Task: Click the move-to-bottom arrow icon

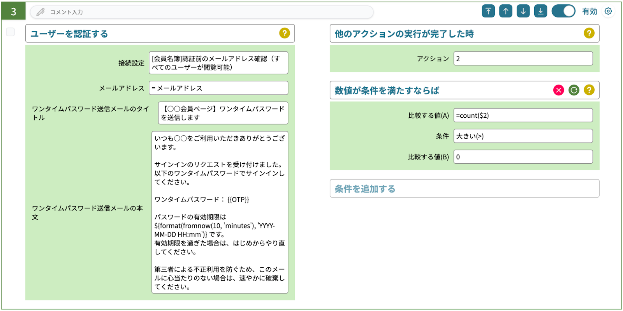Action: [540, 11]
